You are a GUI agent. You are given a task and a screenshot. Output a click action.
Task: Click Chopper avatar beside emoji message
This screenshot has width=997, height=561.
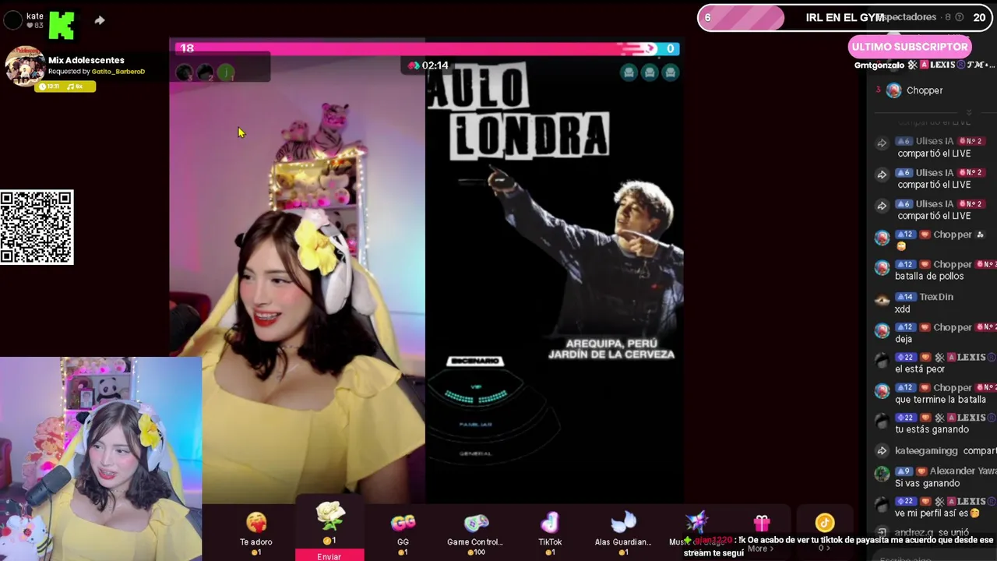(x=882, y=238)
